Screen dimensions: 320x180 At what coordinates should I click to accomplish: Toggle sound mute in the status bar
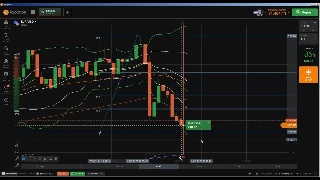pos(250,173)
